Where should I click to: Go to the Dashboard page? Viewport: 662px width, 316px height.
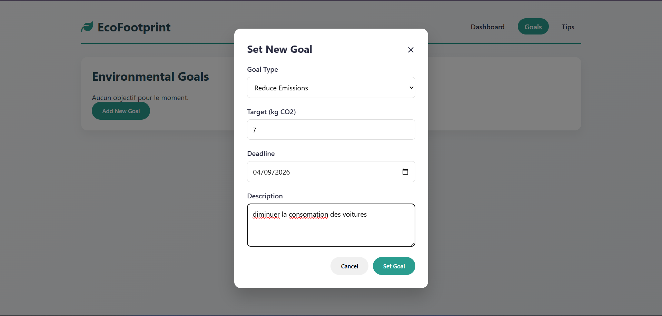click(487, 27)
